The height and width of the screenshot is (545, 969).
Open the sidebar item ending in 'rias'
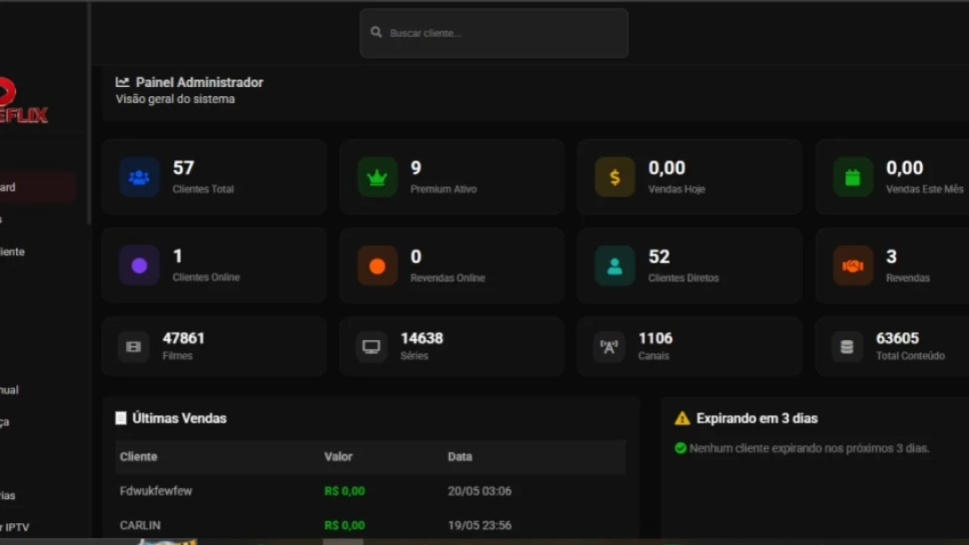(x=8, y=495)
